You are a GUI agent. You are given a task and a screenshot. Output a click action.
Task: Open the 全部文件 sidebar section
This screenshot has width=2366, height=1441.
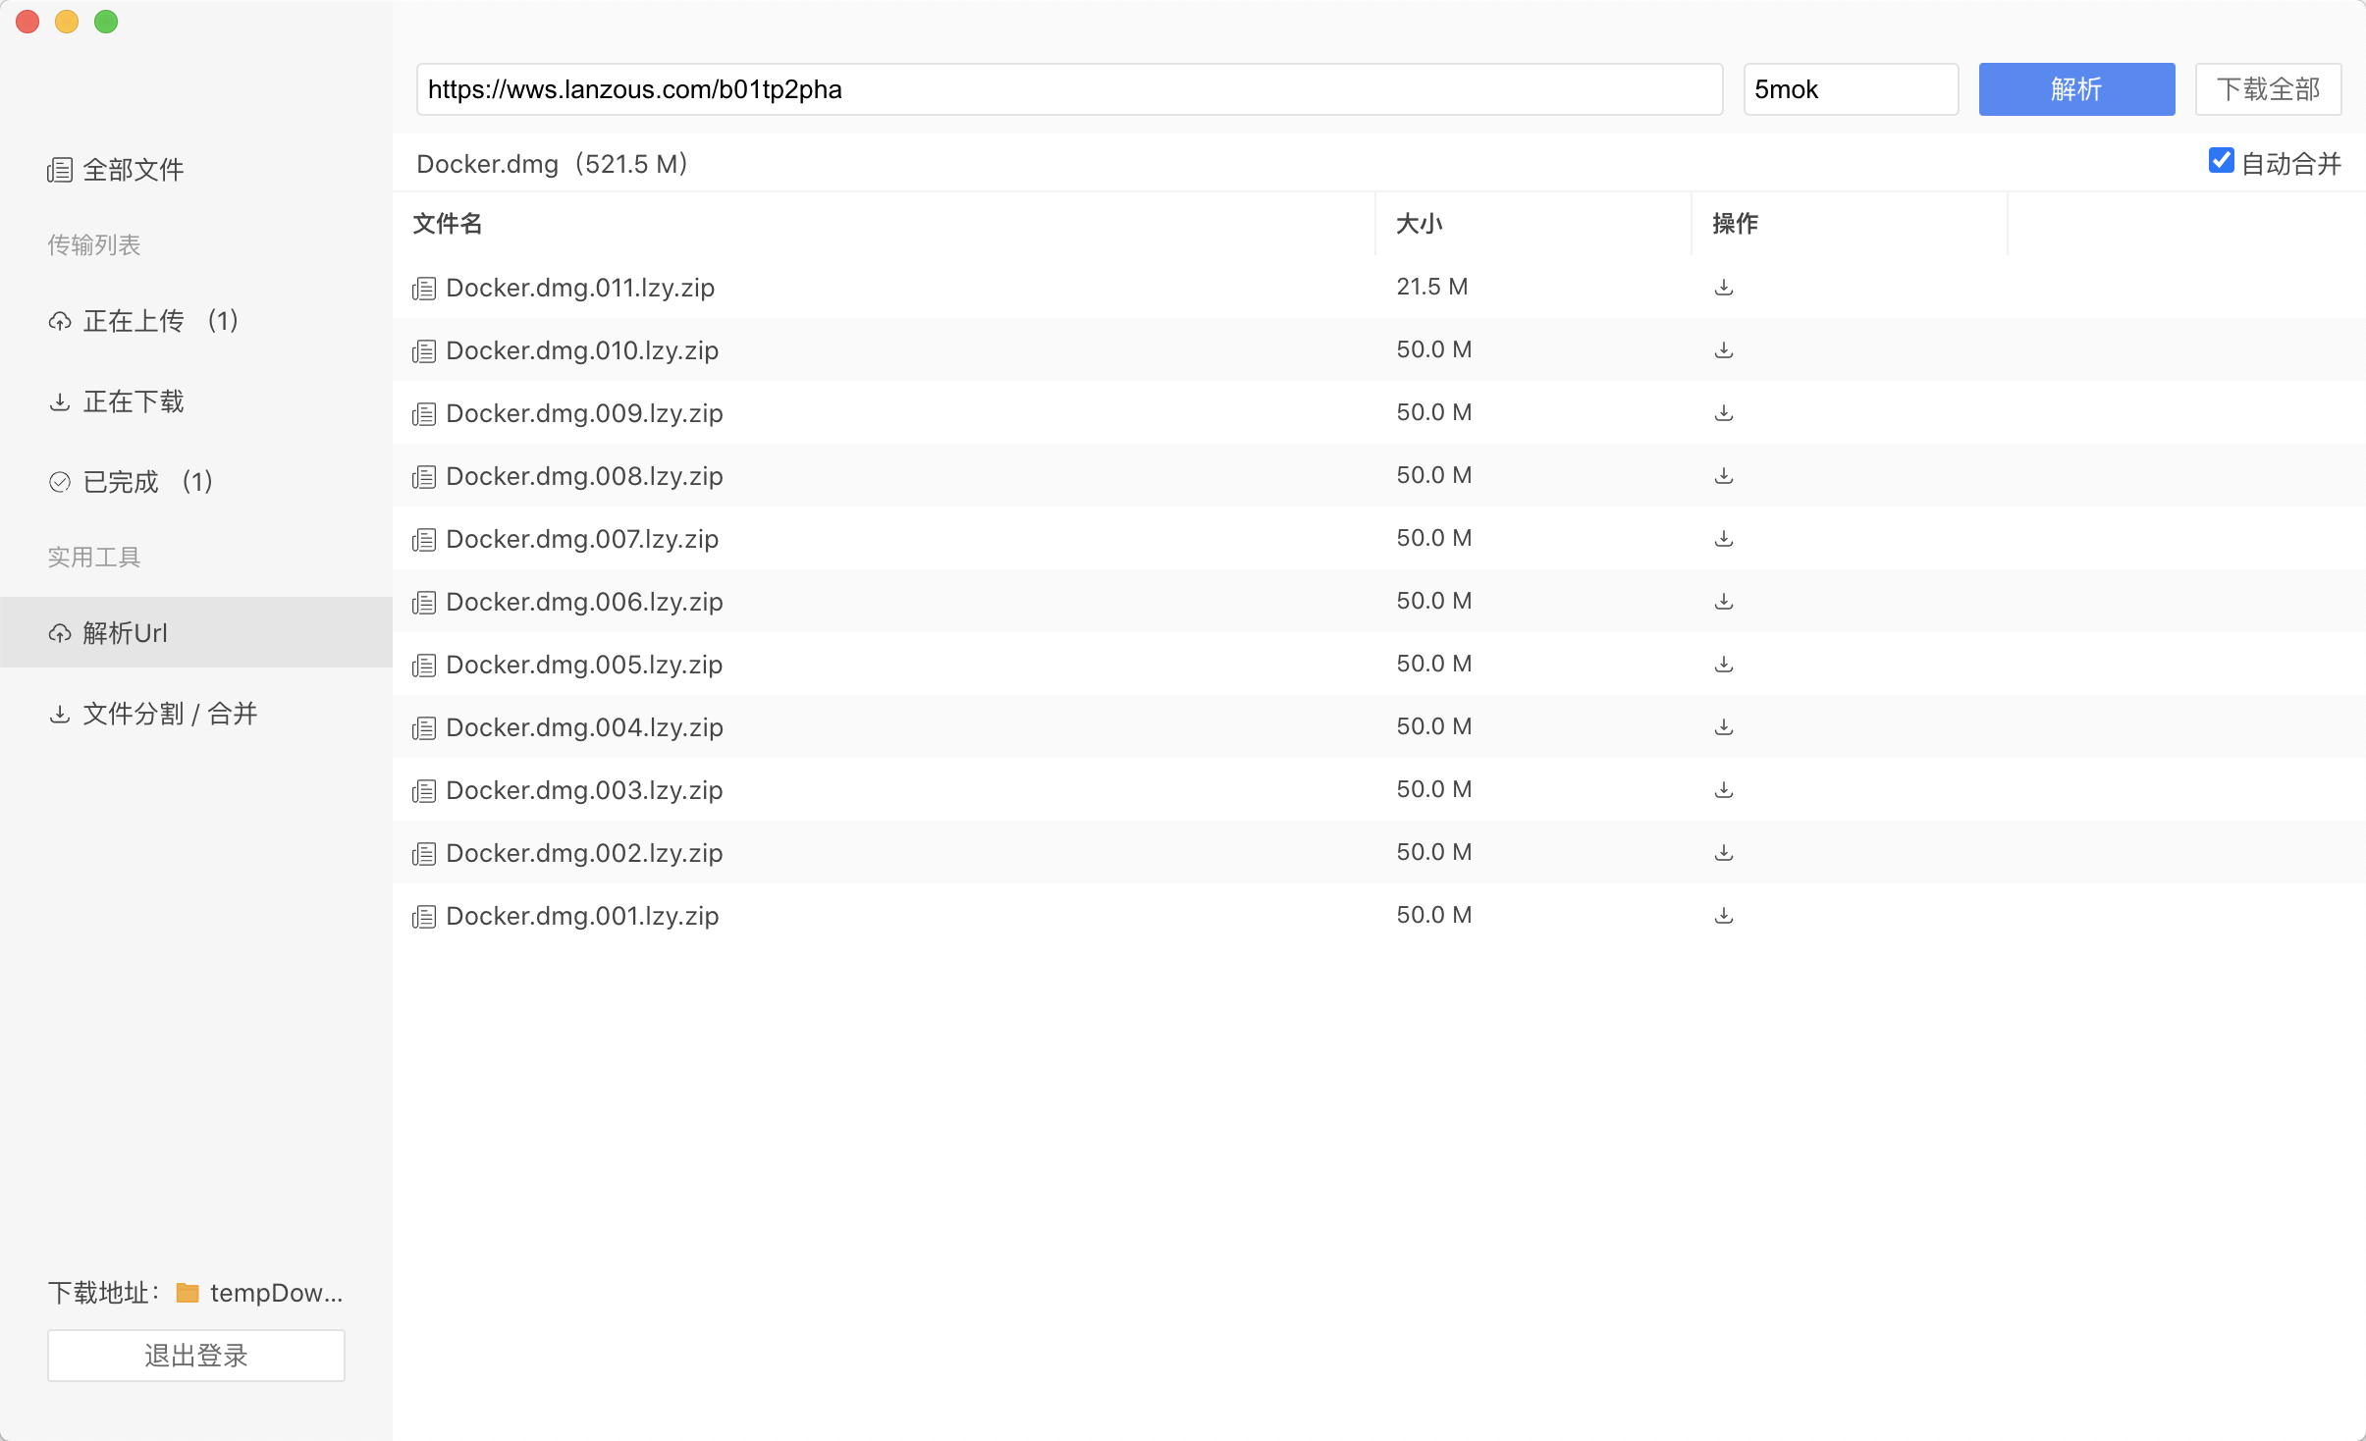click(134, 170)
